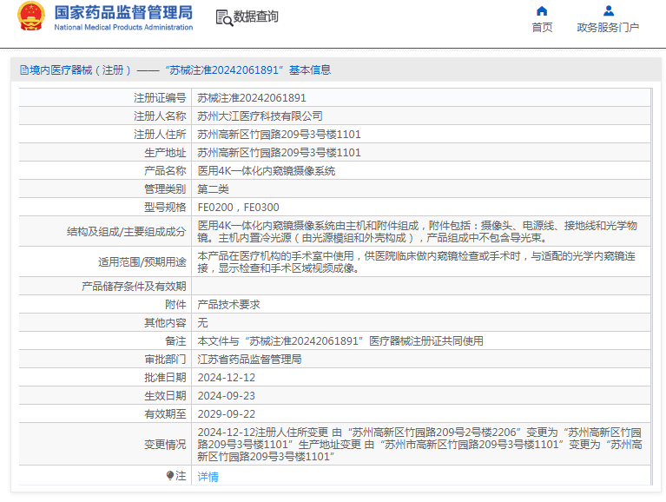Click the bulb icon beside 注
The width and height of the screenshot is (666, 502).
pyautogui.click(x=170, y=475)
